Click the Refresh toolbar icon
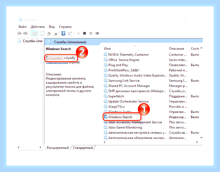 coord(49,33)
